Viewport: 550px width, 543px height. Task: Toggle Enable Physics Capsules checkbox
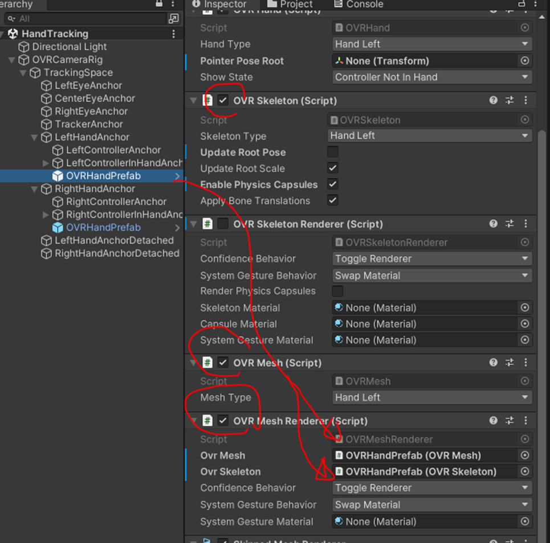[x=332, y=184]
